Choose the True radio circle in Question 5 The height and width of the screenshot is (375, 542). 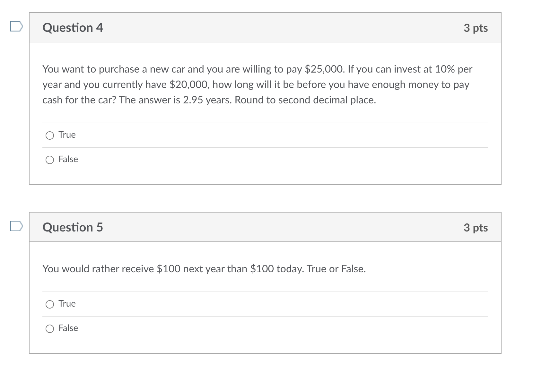[50, 304]
